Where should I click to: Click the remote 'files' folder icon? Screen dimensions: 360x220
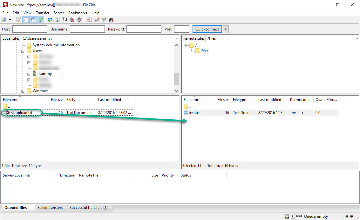coord(197,51)
